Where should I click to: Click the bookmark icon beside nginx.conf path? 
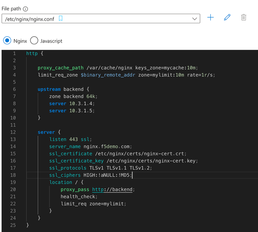(x=61, y=19)
